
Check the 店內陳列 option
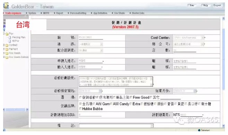97,97
